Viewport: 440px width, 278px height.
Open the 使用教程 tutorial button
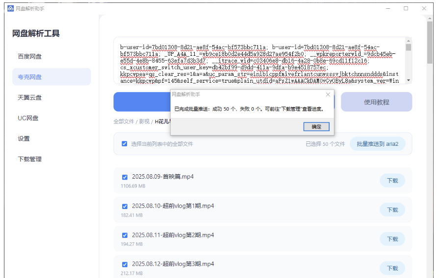point(376,102)
